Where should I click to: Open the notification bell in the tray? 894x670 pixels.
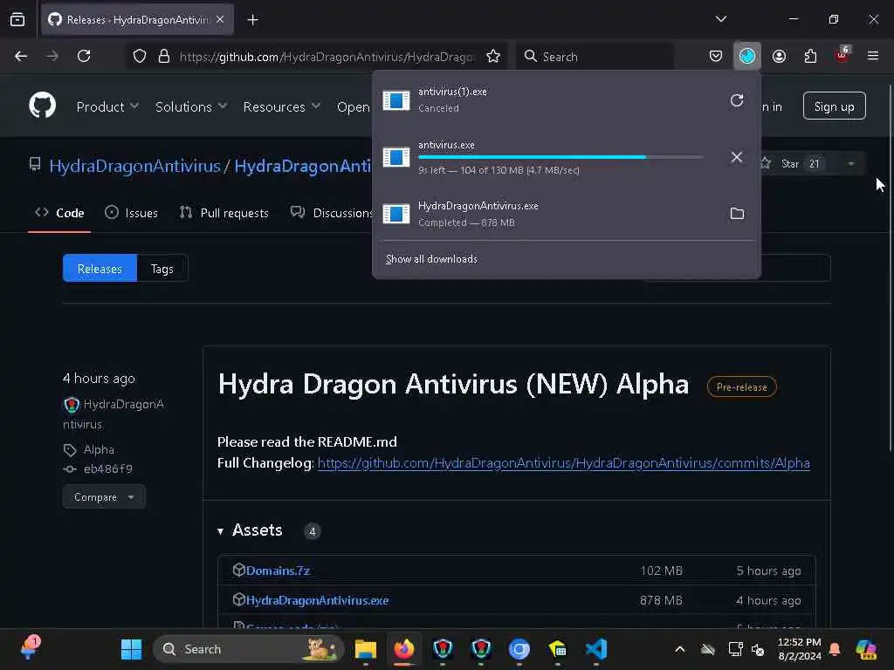[x=835, y=649]
